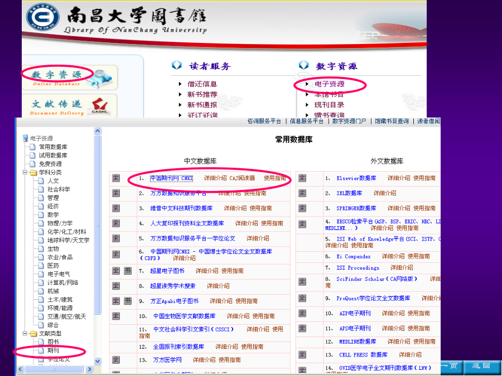Click the 全 icon beside SPRINGER数据库
502x376 pixels.
pyautogui.click(x=302, y=208)
